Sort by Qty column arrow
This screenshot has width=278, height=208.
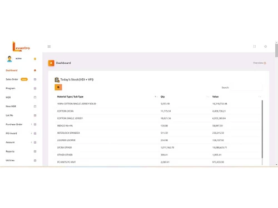[x=208, y=97]
